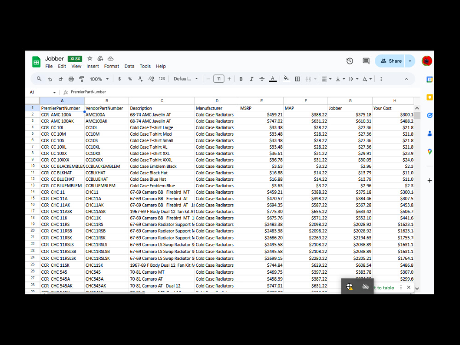The image size is (460, 345).
Task: Open the name box dropdown for A1
Action: (54, 92)
